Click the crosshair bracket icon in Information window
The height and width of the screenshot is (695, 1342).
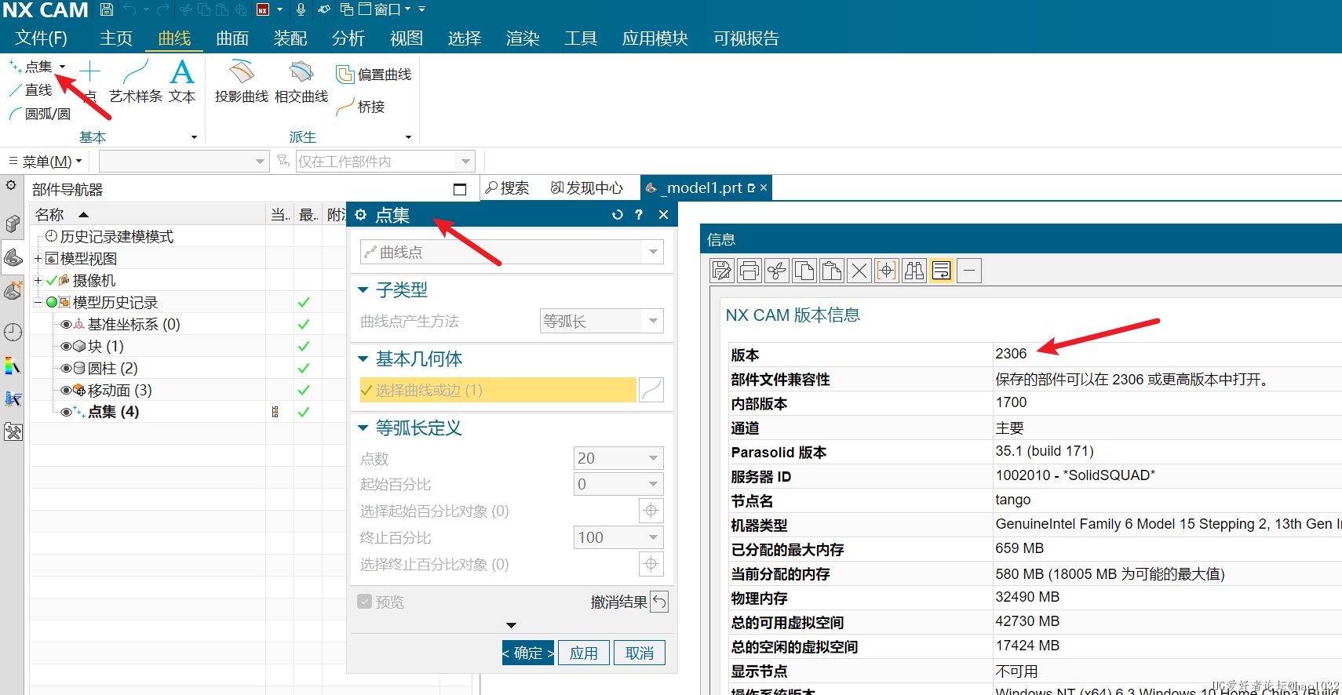click(887, 271)
